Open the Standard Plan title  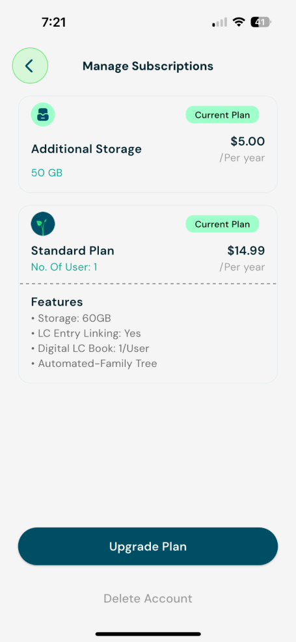(73, 250)
